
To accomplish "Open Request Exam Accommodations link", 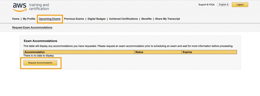I will pyautogui.click(x=32, y=27).
